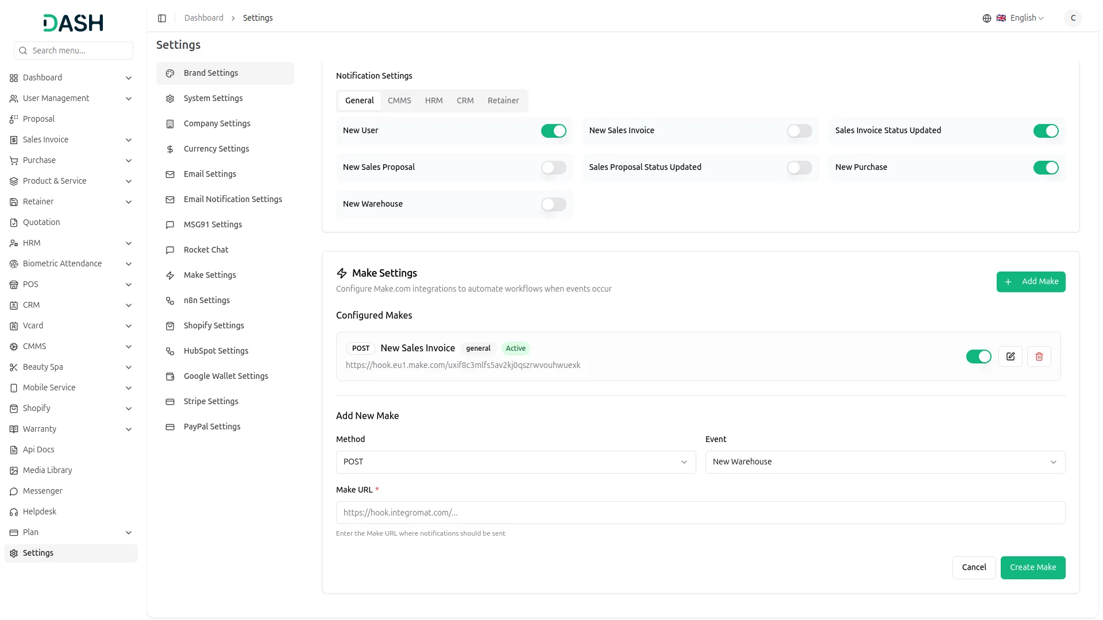Open Messenger from the sidebar
The image size is (1103, 620).
[x=43, y=491]
